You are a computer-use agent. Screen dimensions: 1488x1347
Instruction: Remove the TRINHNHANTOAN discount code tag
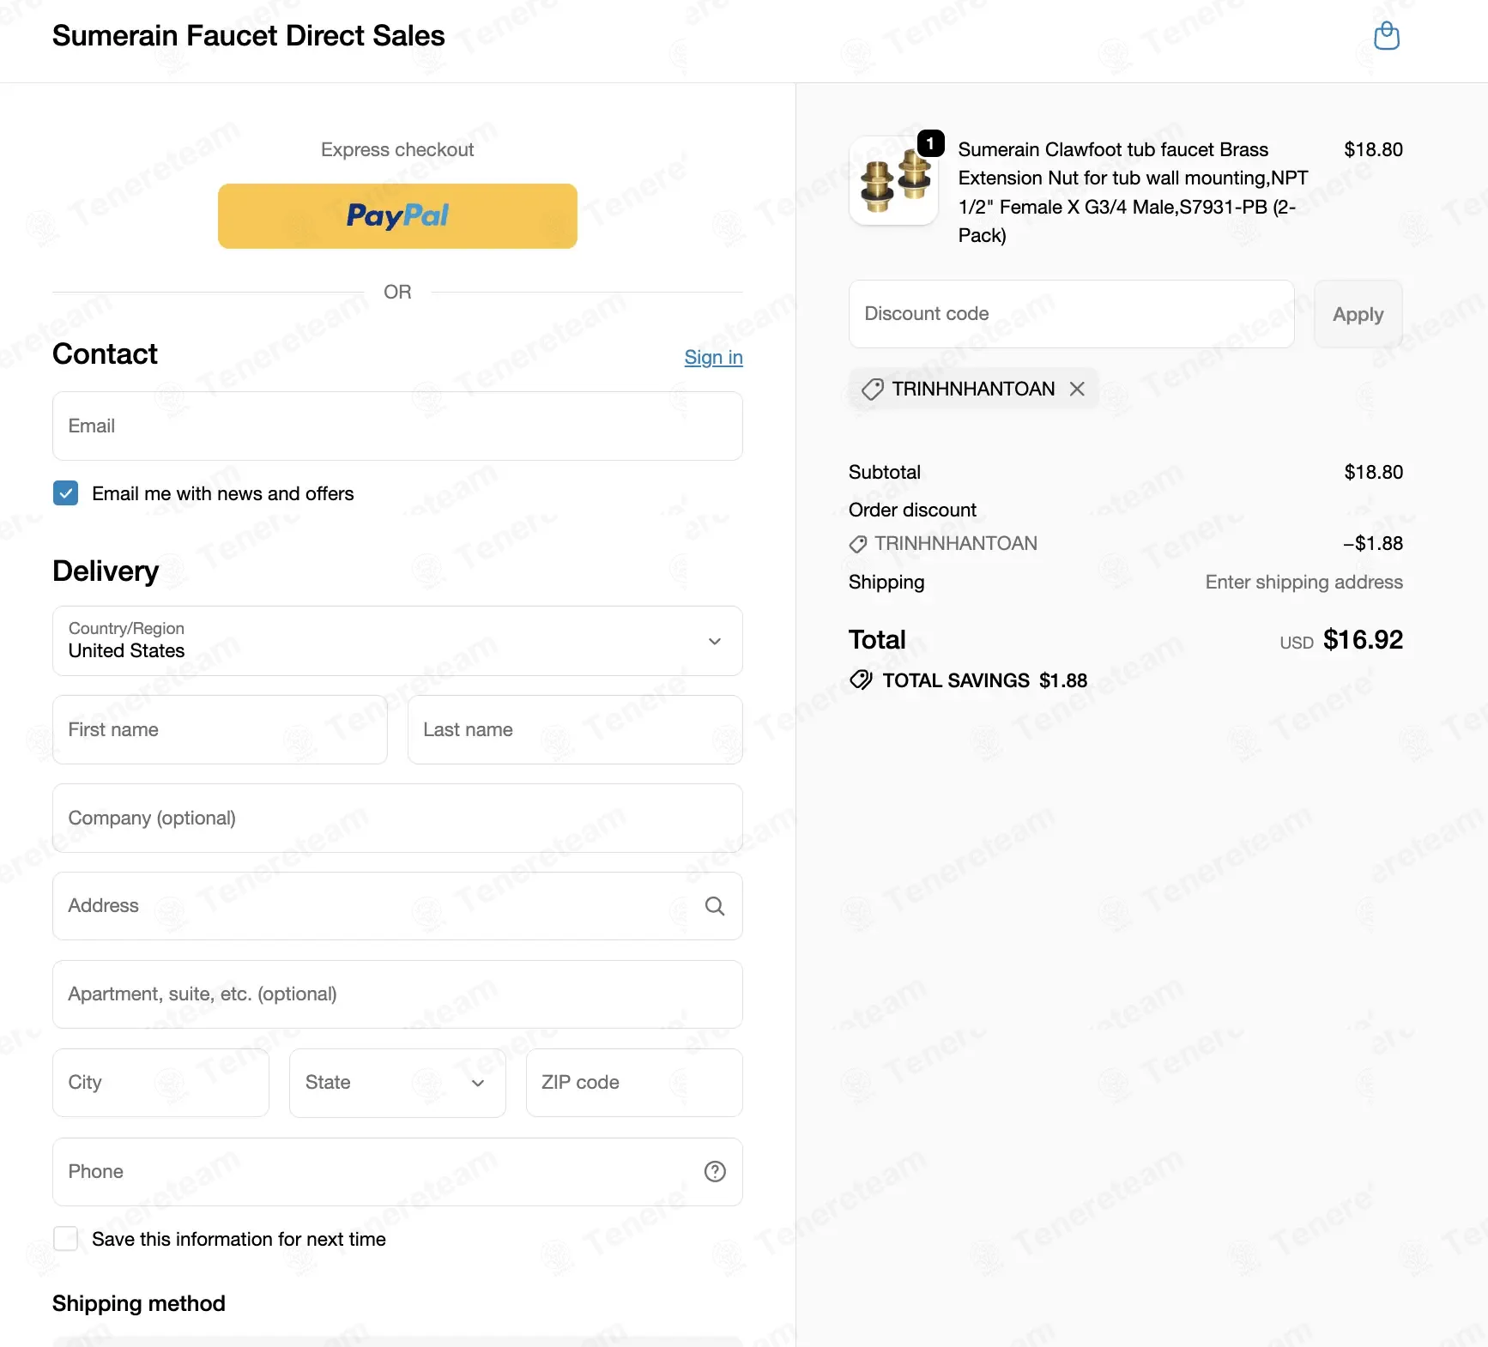pos(1077,390)
